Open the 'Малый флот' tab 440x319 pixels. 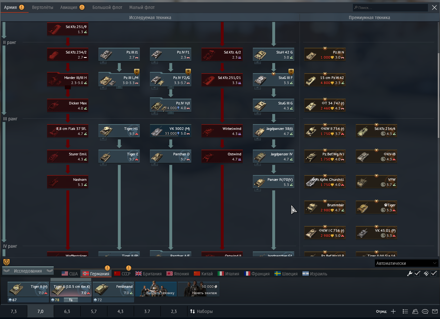(x=142, y=7)
